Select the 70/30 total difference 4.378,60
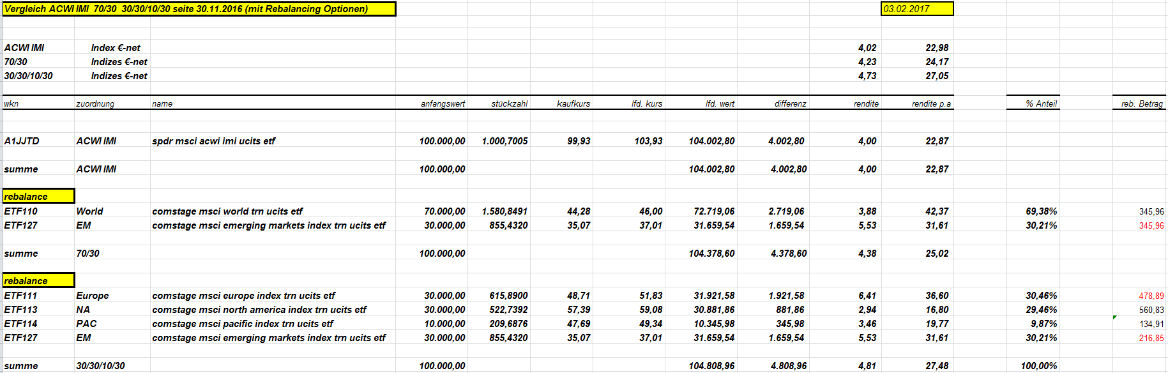Viewport: 1168px width, 373px height. coord(789,254)
